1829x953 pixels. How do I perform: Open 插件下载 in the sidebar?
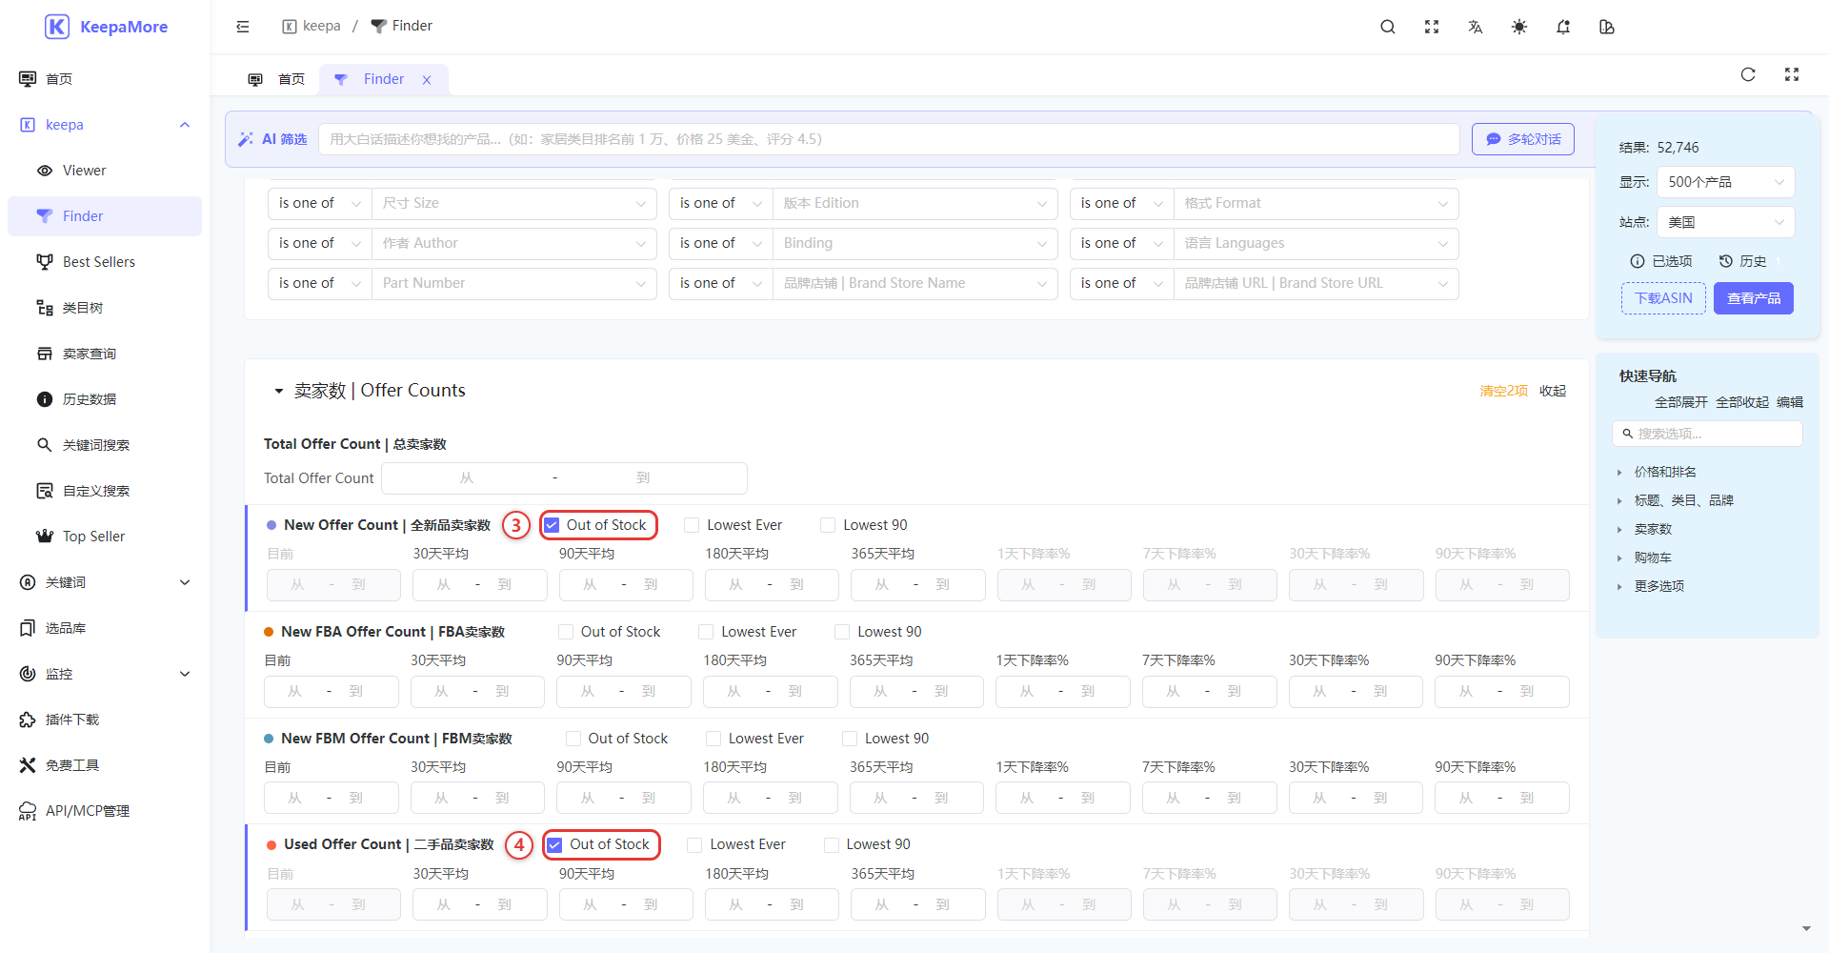pos(105,720)
